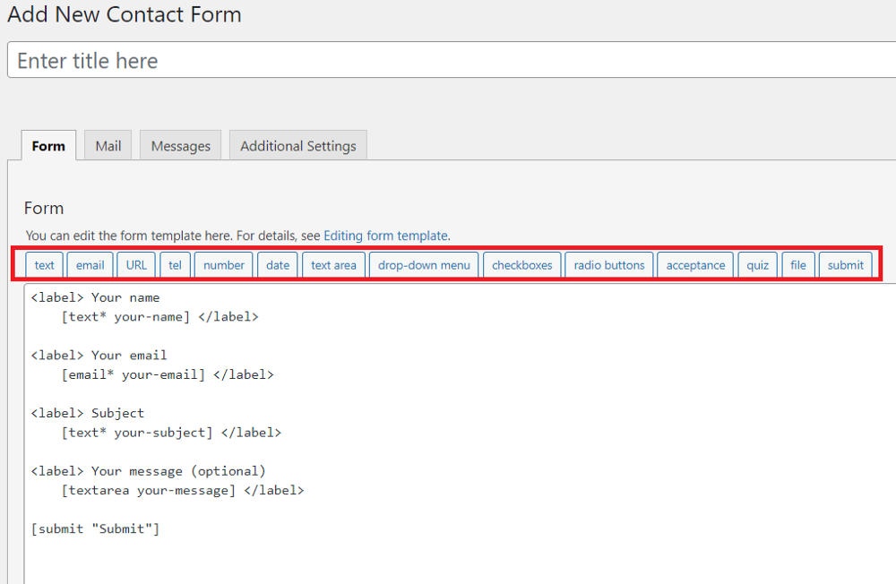Image resolution: width=896 pixels, height=584 pixels.
Task: Insert a text field tag
Action: (44, 264)
